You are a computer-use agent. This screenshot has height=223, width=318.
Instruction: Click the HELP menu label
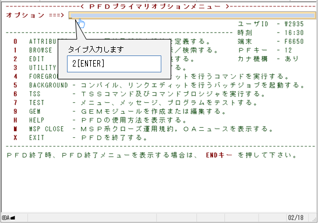tap(37, 120)
